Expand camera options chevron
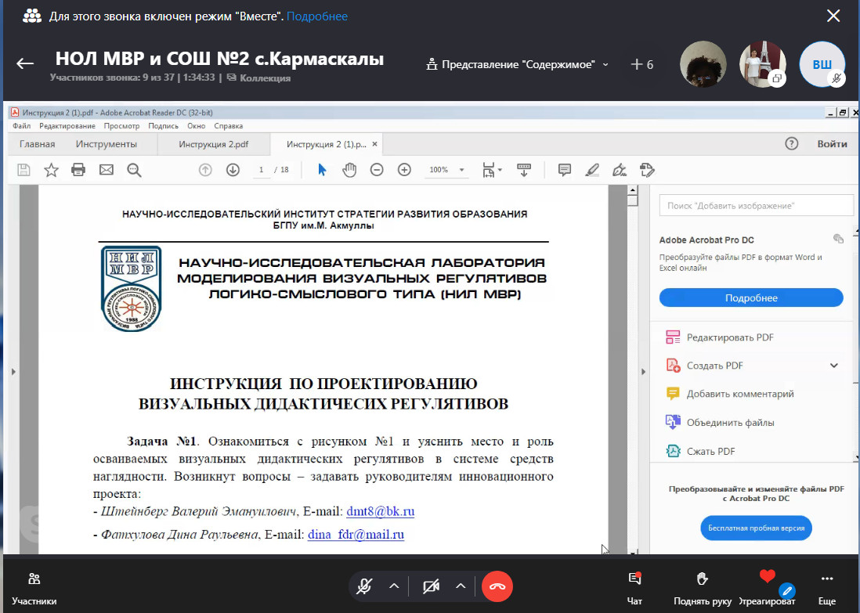This screenshot has height=613, width=860. [461, 586]
